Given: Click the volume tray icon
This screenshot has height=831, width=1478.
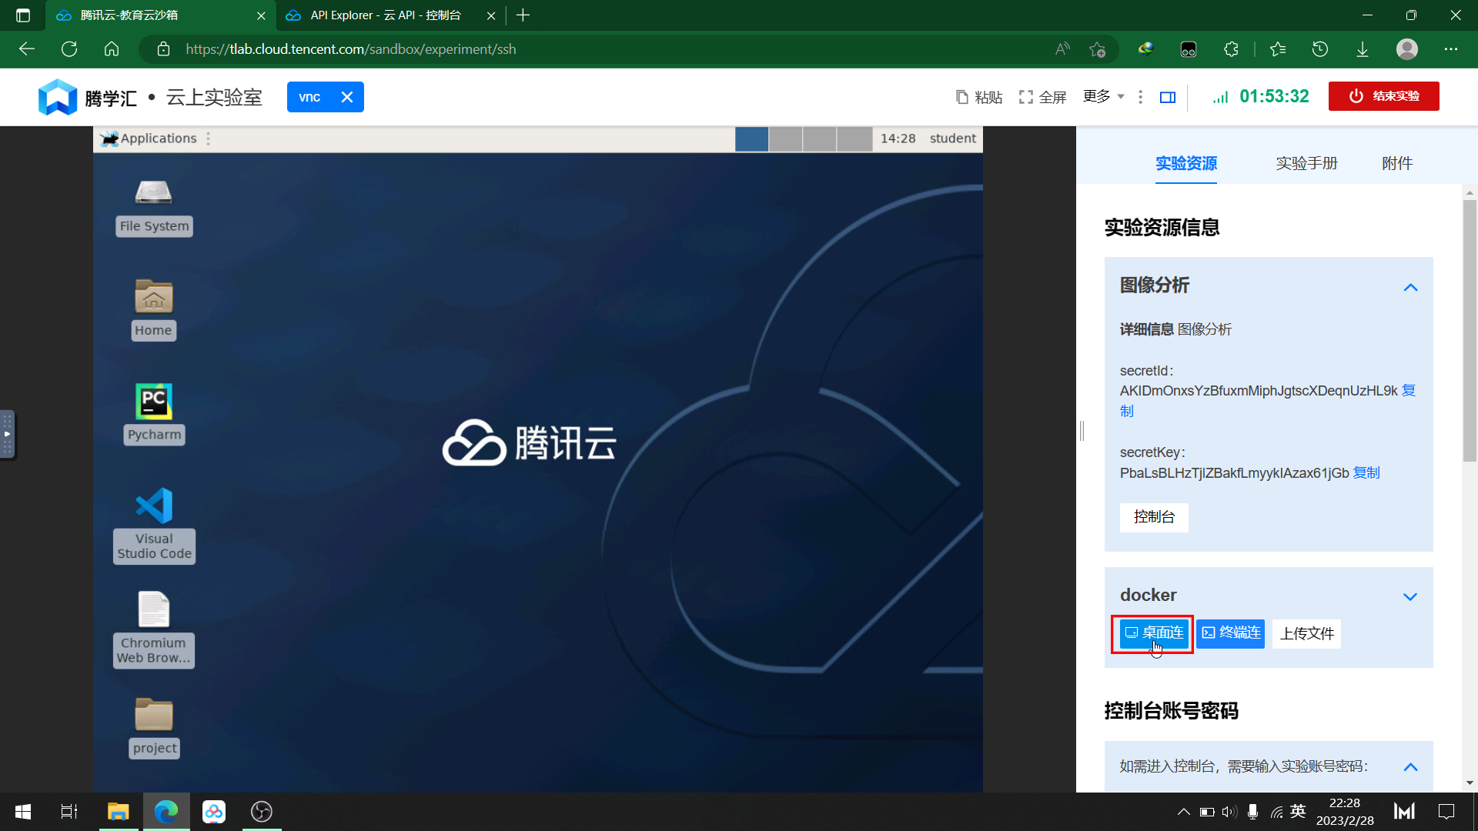Looking at the screenshot, I should (1229, 812).
